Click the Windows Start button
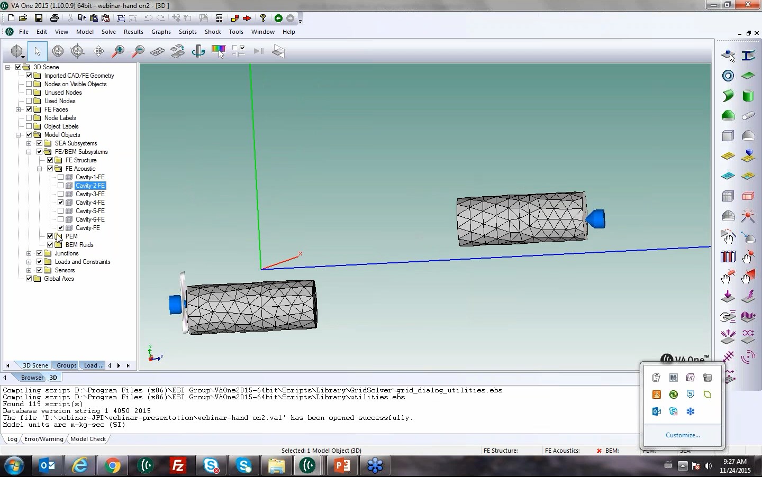Viewport: 762px width, 477px height. pyautogui.click(x=14, y=466)
